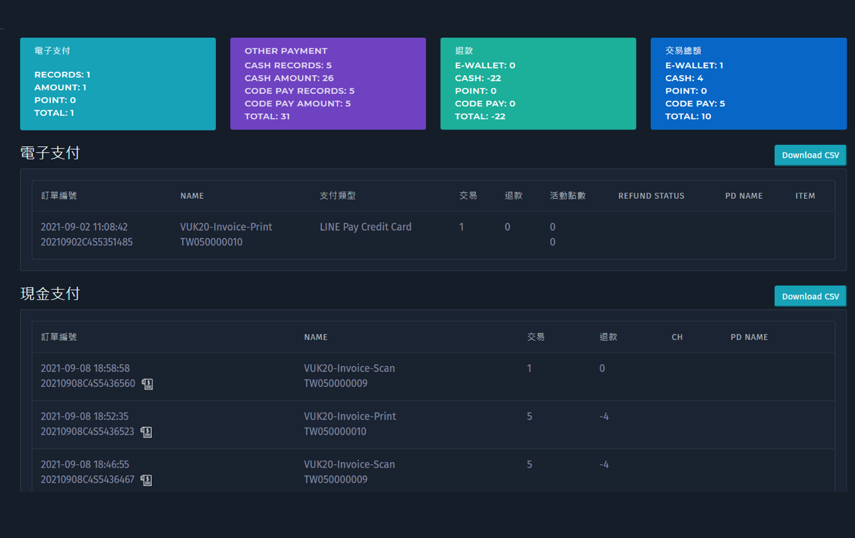Click the 2021-09-08 18:52:35 order timestamp

click(85, 417)
